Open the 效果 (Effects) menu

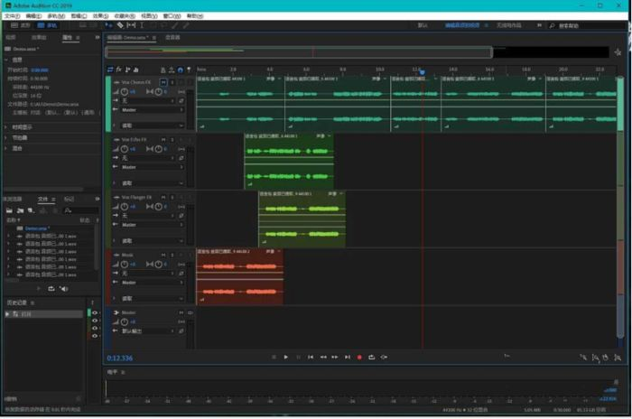pos(100,16)
